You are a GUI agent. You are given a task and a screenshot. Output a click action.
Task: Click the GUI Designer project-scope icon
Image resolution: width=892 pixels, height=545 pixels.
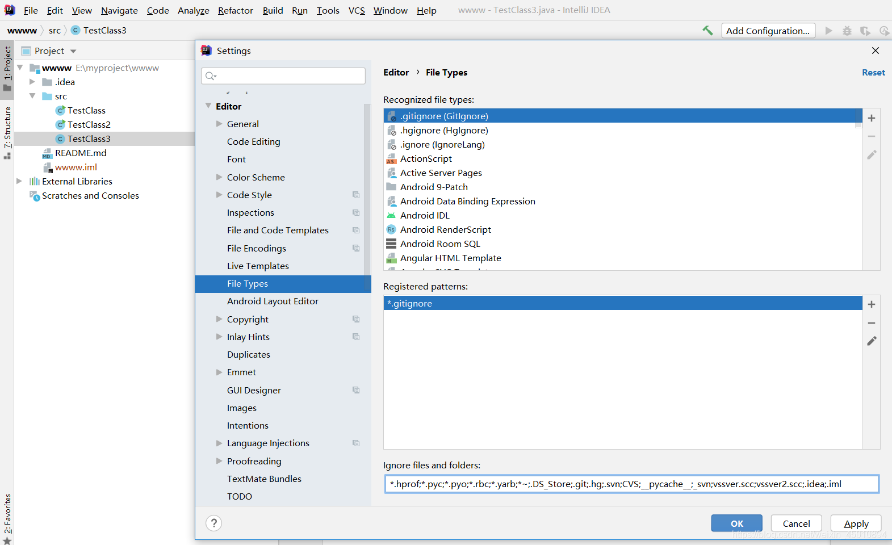click(x=356, y=390)
